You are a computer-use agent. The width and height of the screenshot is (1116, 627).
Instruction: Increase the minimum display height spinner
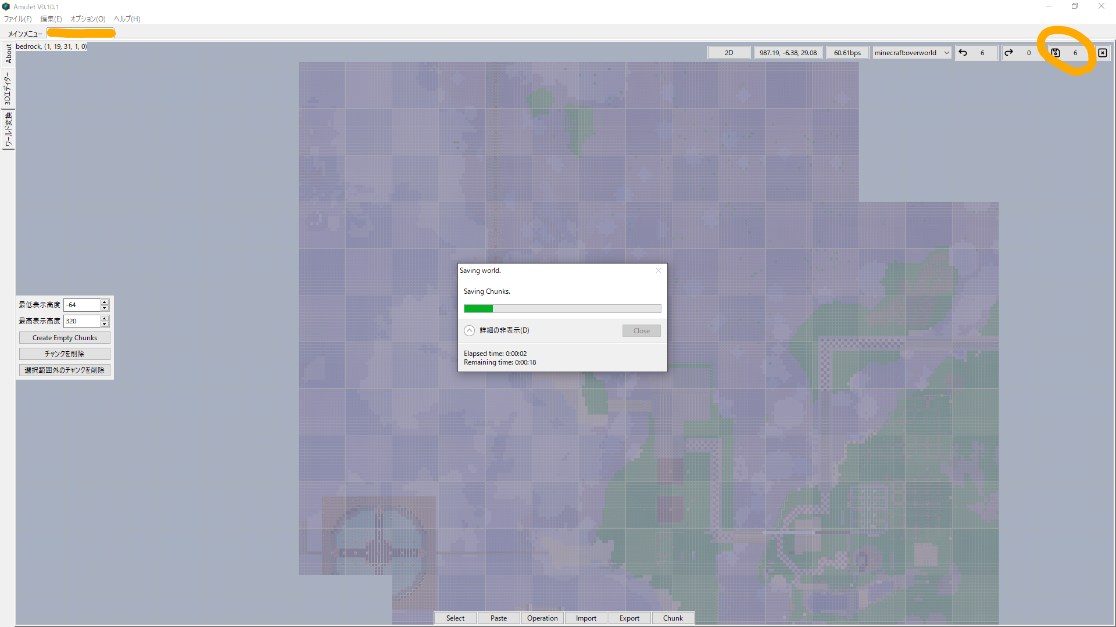[105, 302]
